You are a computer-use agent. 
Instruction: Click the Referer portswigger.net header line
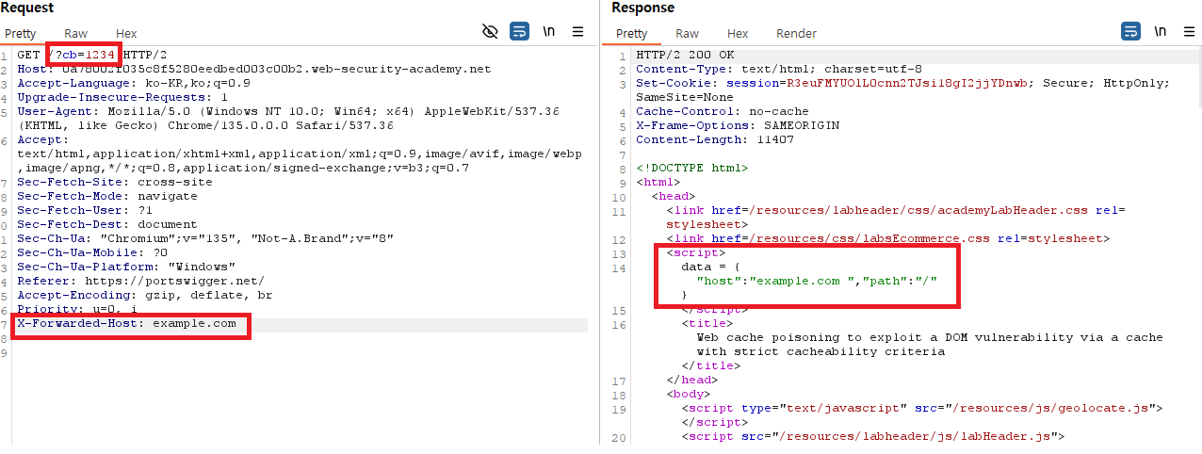141,281
